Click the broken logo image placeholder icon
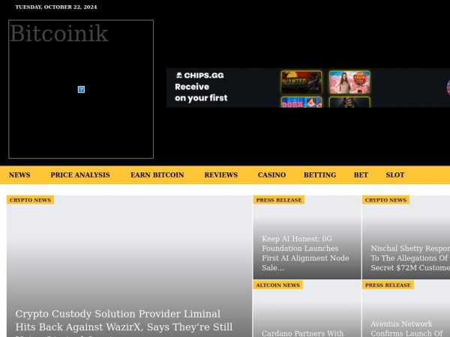Screen dimensions: 450x337 click(81, 89)
